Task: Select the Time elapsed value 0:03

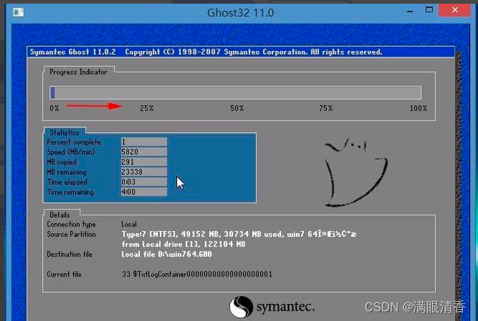Action: point(144,182)
